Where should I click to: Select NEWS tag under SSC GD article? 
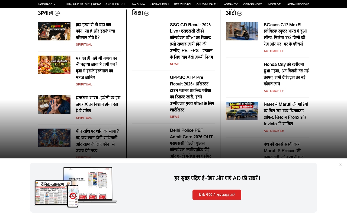(175, 64)
